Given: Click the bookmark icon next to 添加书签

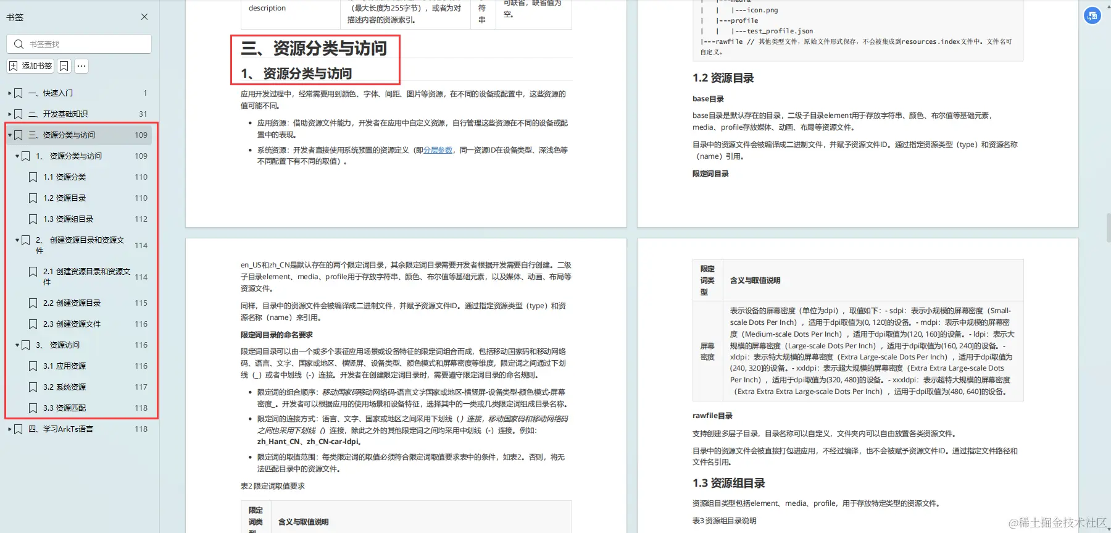Looking at the screenshot, I should (64, 66).
